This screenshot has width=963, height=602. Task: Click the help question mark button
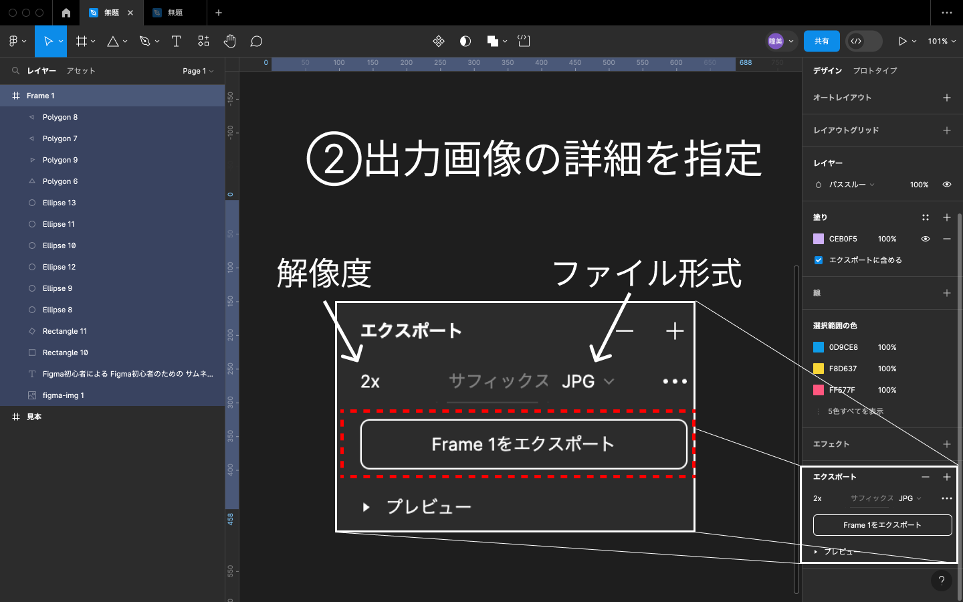click(941, 581)
